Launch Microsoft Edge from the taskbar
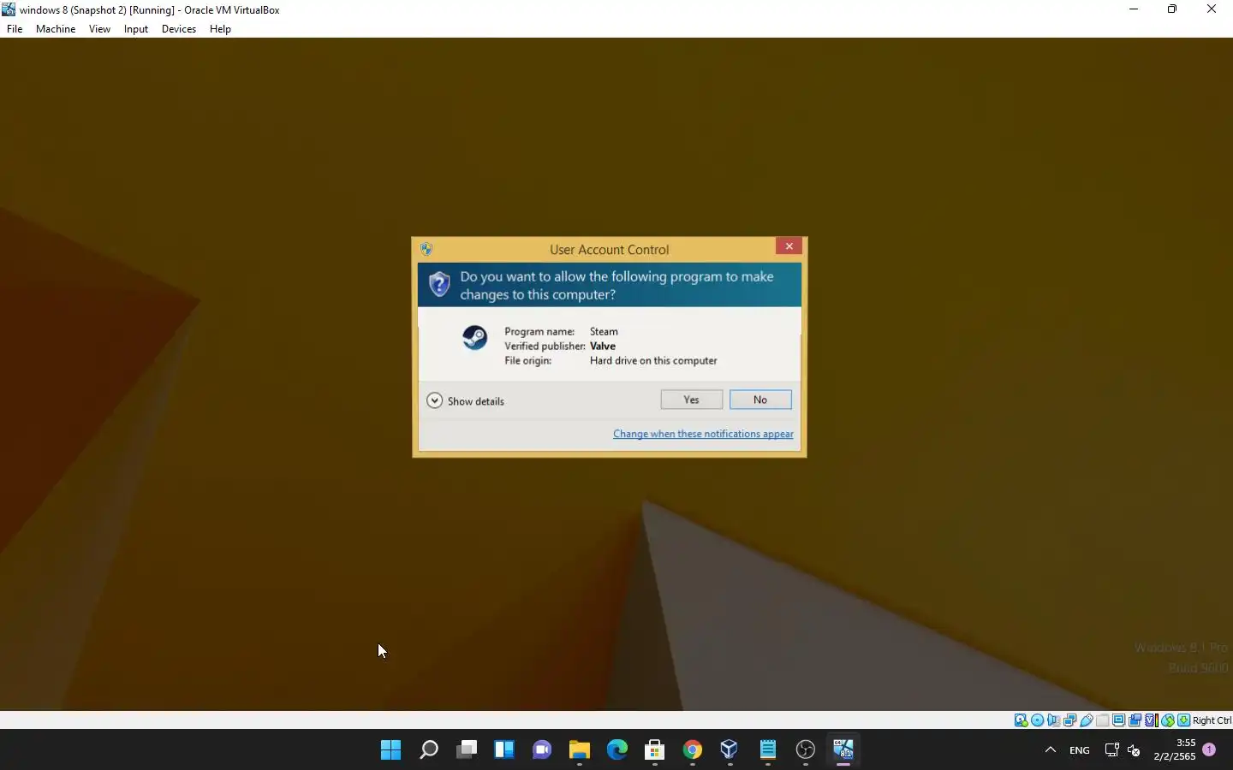The width and height of the screenshot is (1233, 770). click(617, 750)
